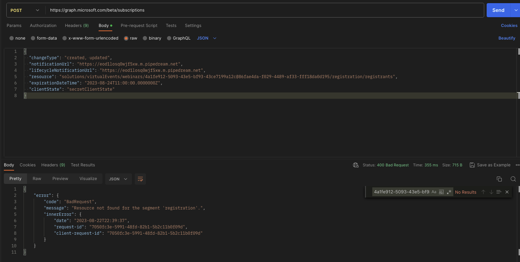Select the Visualize response view
The height and width of the screenshot is (262, 520).
[88, 179]
